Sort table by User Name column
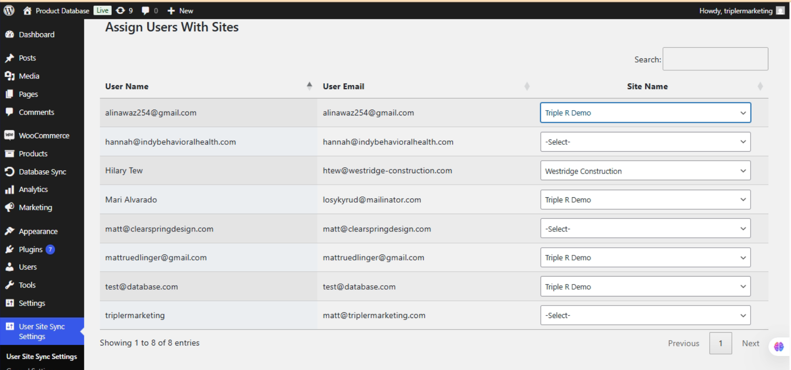791x370 pixels. point(127,87)
